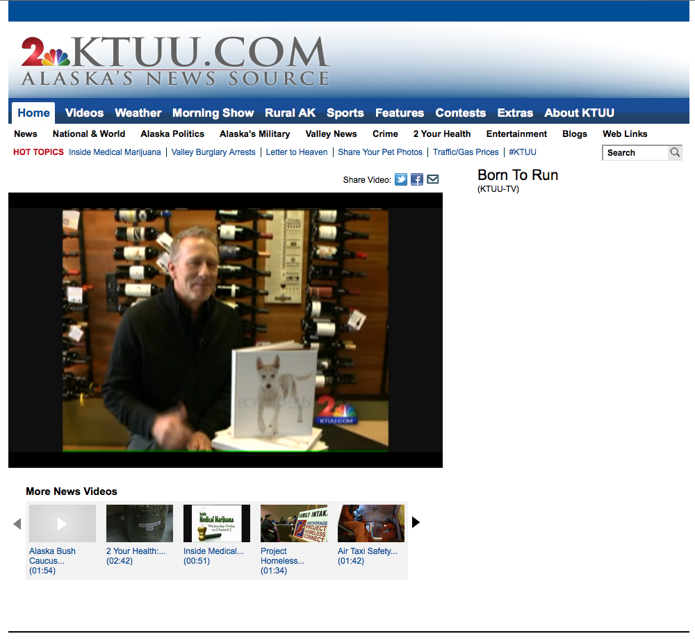The height and width of the screenshot is (643, 695).
Task: Click into the Search input field
Action: click(636, 152)
